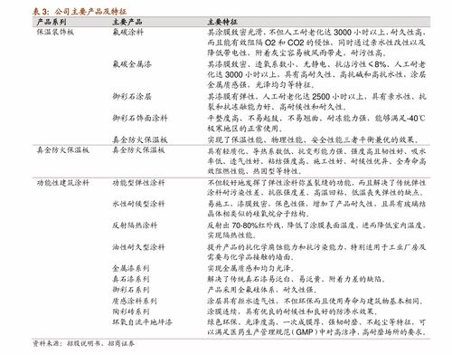Click the description starting '绿色环保、光泽度高'
The image size is (452, 355).
tap(316, 327)
